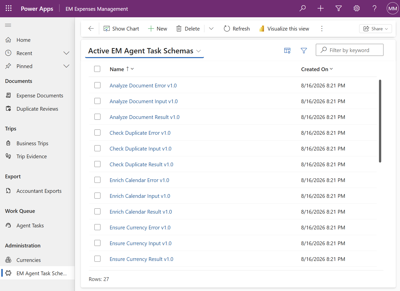The height and width of the screenshot is (291, 400).
Task: Check the Analyze Document Error v1.0 row
Action: (x=97, y=85)
